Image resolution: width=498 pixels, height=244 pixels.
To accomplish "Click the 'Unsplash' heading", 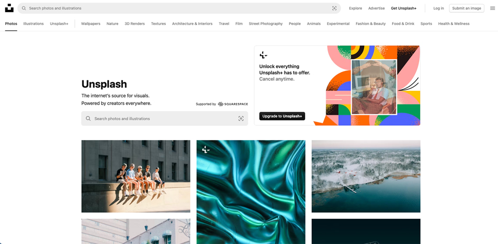I will (x=104, y=84).
